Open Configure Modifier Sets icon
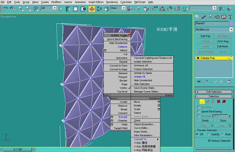 click(x=229, y=82)
